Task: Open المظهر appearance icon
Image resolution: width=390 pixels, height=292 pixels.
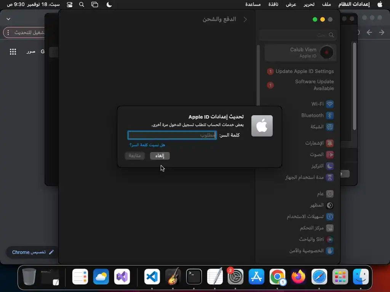Action: (330, 205)
